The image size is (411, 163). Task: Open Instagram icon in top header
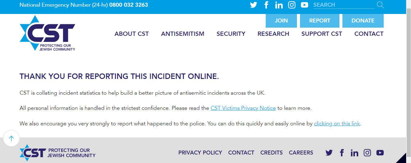coord(292,5)
